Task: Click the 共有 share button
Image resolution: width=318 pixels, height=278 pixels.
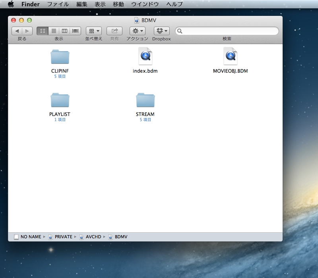Action: [114, 31]
